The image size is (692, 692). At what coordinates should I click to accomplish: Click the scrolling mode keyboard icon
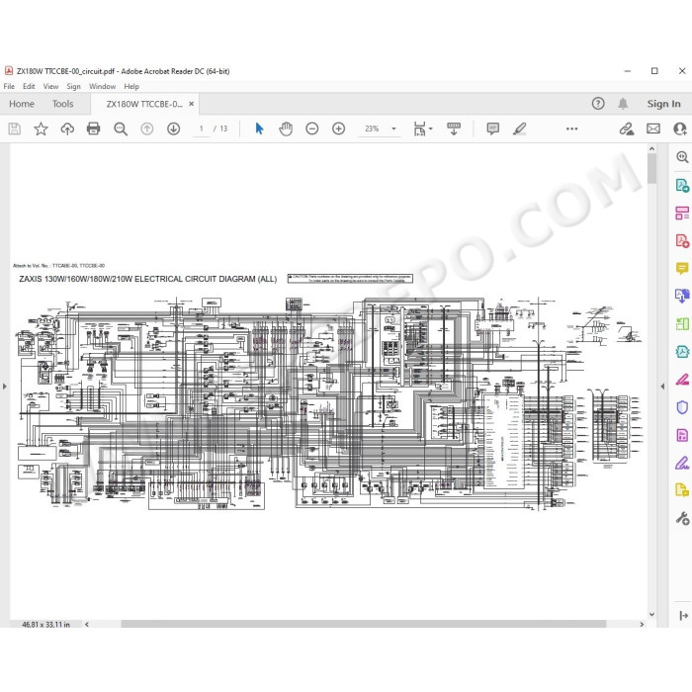click(x=454, y=129)
